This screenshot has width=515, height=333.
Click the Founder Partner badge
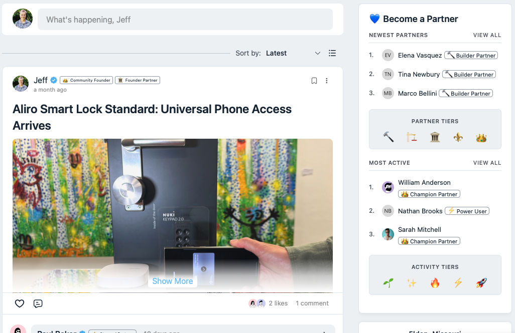(138, 80)
